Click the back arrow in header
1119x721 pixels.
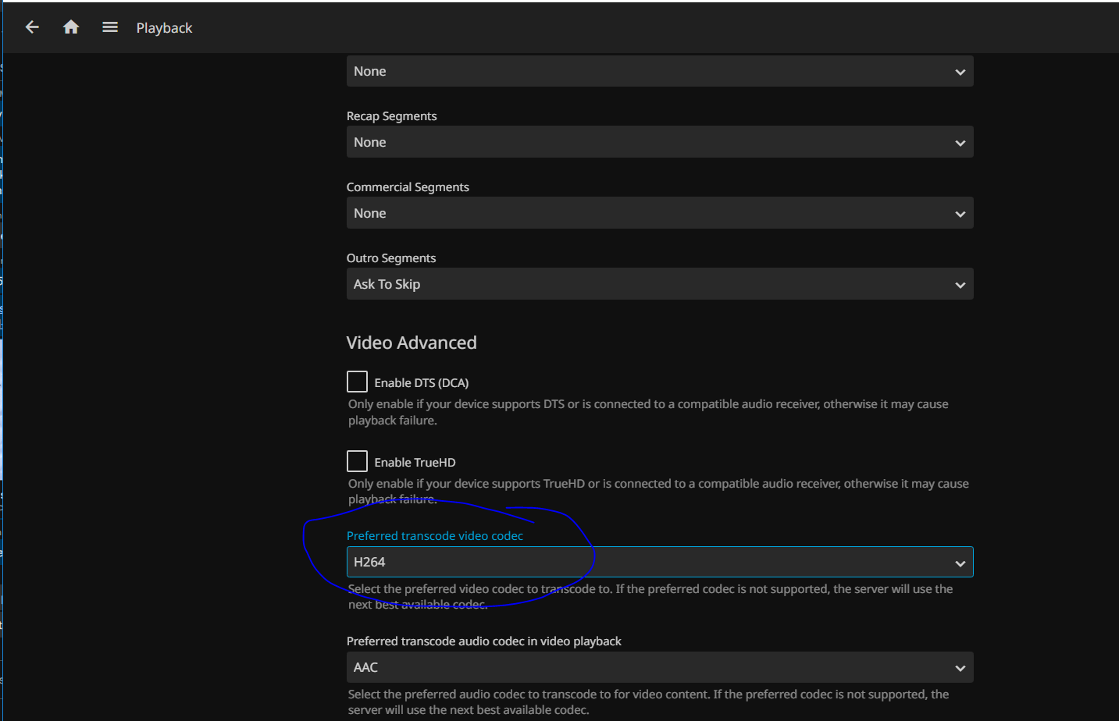point(32,27)
